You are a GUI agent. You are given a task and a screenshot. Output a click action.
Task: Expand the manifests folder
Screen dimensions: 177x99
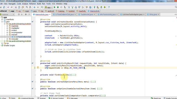coord(2,20)
